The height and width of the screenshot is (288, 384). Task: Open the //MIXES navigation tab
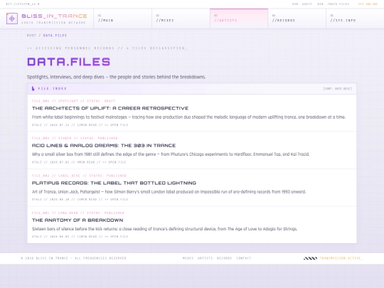click(x=181, y=18)
